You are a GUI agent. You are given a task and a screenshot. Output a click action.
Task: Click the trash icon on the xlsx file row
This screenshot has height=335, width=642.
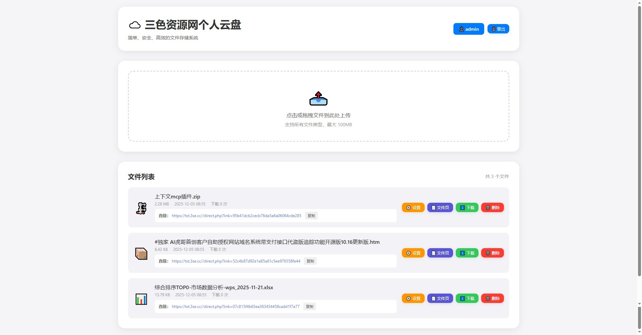point(487,298)
